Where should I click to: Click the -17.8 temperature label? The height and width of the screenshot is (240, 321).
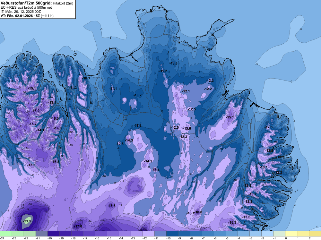pos(78,226)
